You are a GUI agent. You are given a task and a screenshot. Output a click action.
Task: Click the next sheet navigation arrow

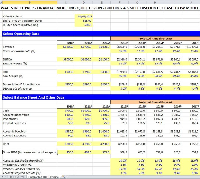3,177
